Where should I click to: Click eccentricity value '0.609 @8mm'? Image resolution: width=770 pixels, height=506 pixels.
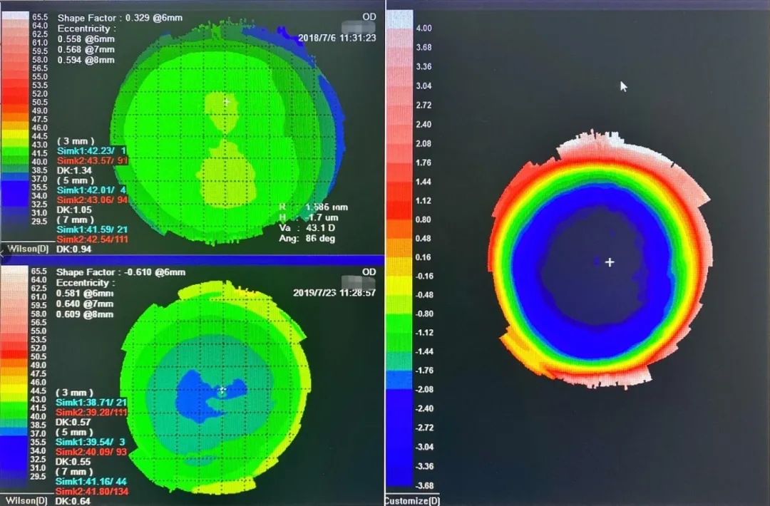pyautogui.click(x=84, y=314)
